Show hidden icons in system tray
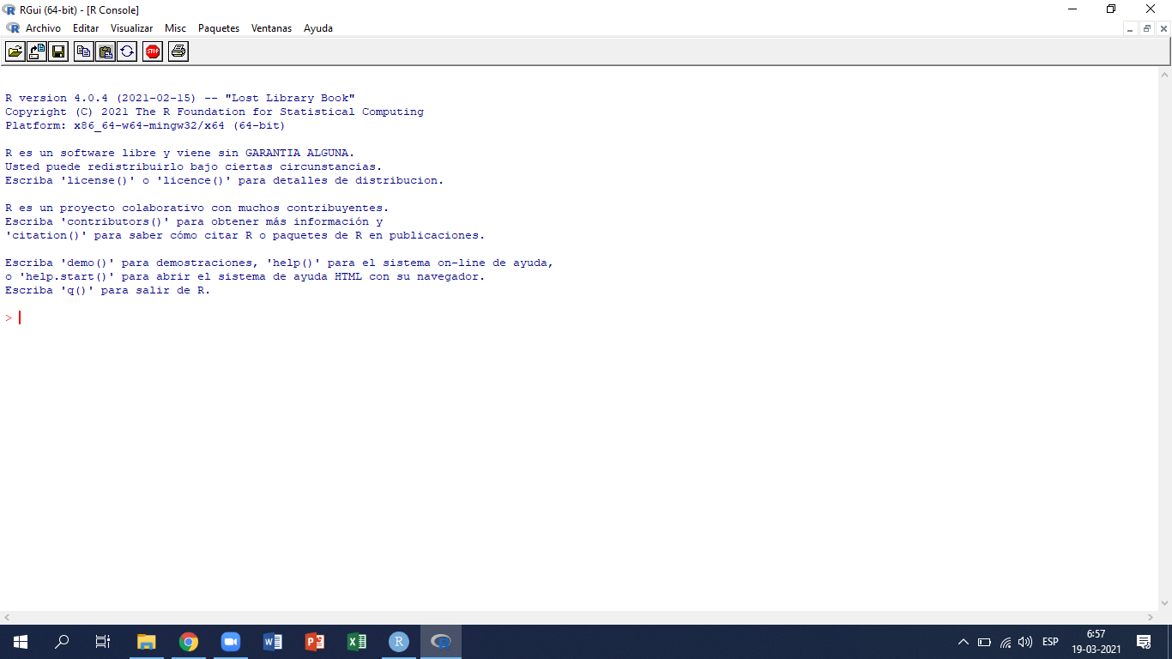The width and height of the screenshot is (1172, 659). pyautogui.click(x=963, y=642)
